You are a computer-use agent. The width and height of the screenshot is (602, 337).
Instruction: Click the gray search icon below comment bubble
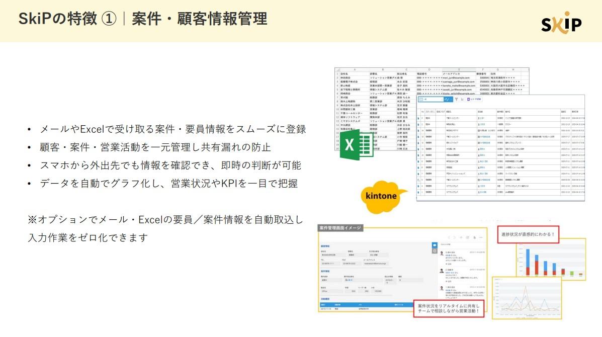pyautogui.click(x=435, y=250)
